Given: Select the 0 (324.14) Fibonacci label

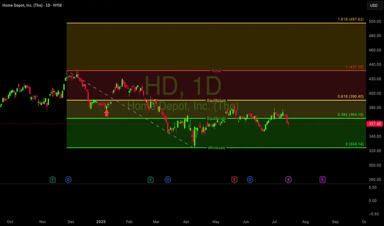Looking at the screenshot, I should [354, 144].
